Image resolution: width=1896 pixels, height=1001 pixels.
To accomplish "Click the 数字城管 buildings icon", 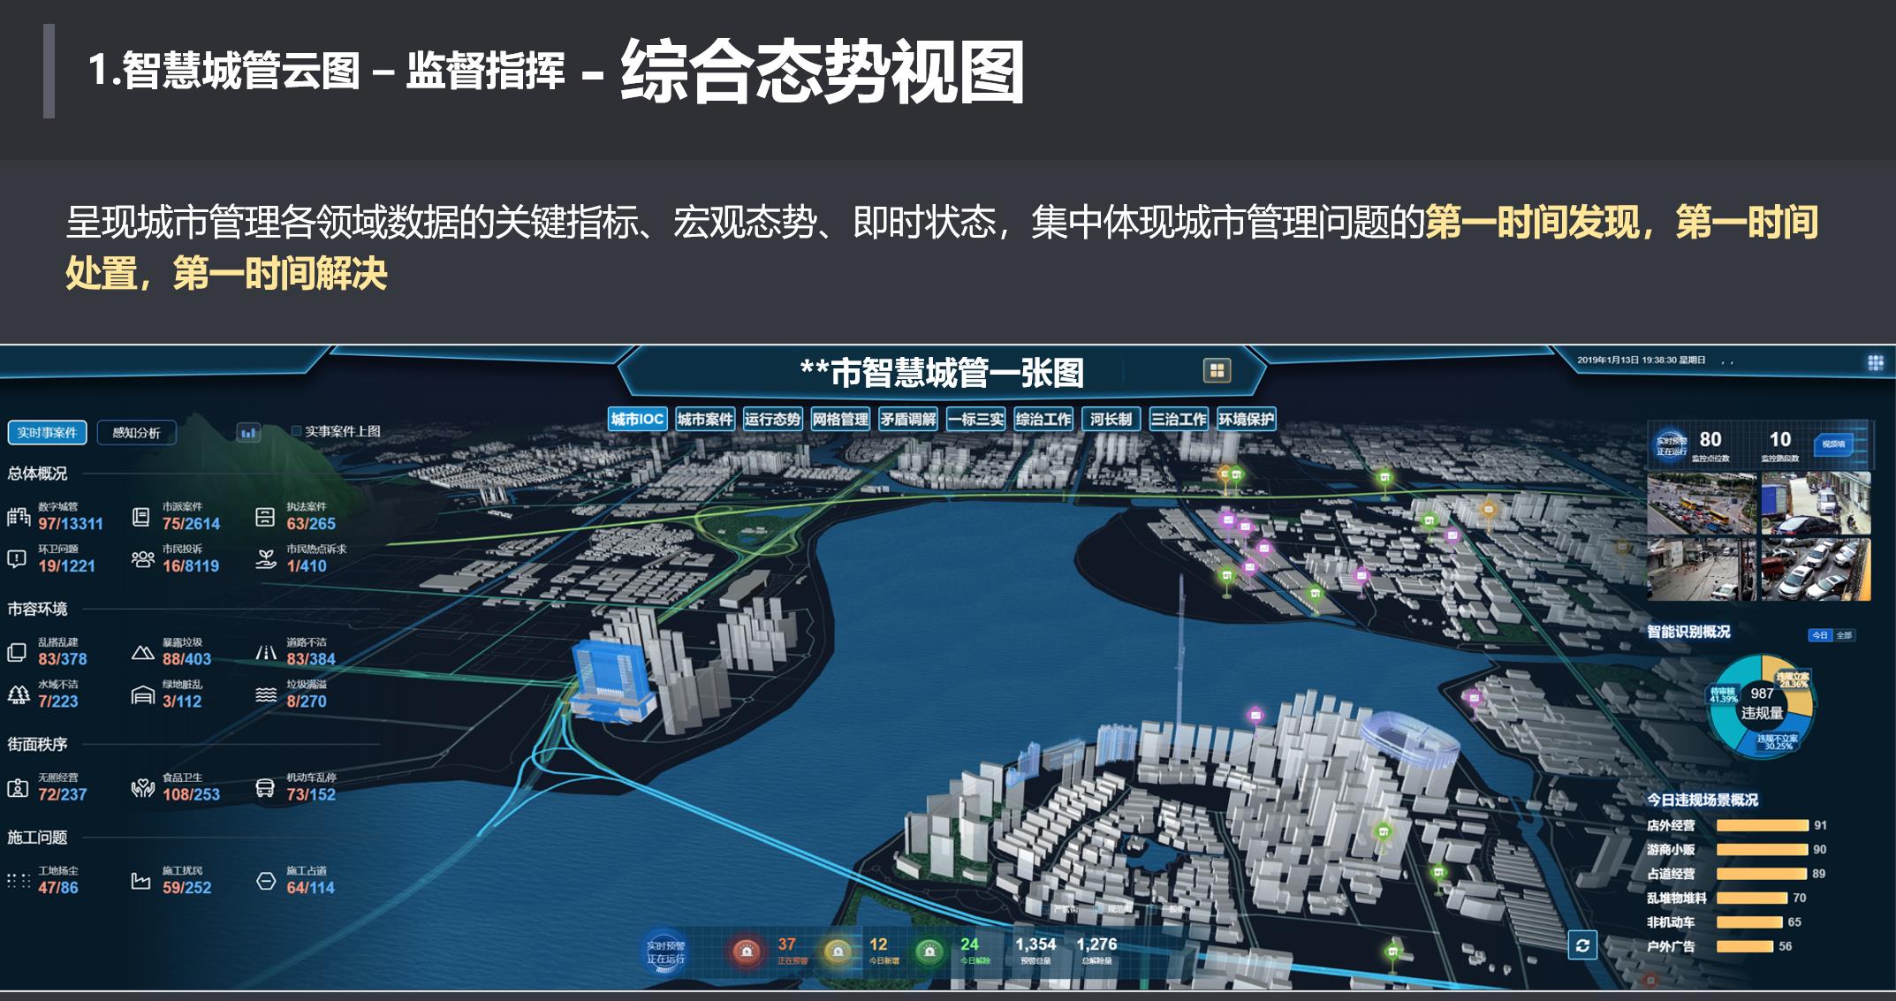I will [18, 516].
